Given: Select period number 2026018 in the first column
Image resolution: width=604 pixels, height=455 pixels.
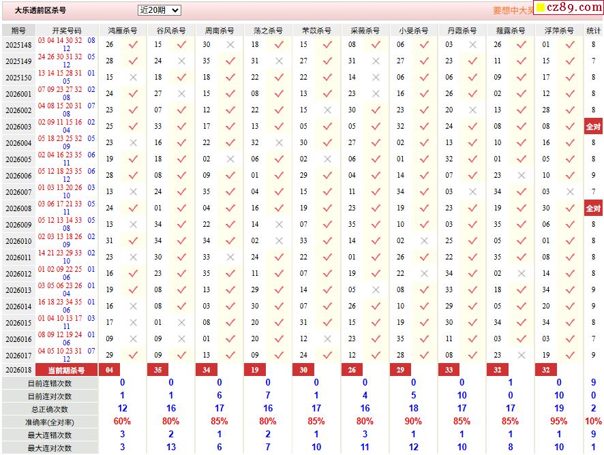Looking at the screenshot, I should [x=18, y=370].
